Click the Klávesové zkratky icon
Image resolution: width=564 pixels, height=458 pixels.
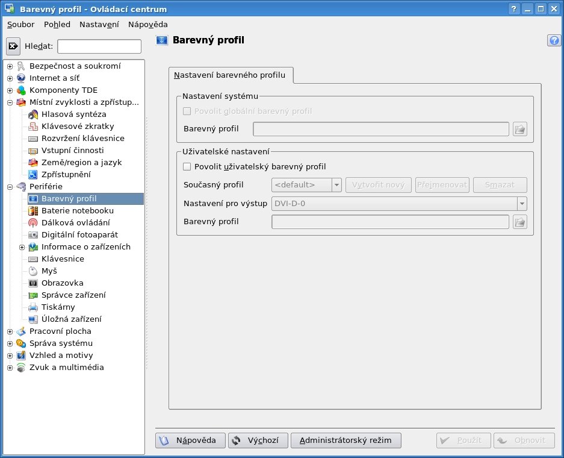(33, 127)
